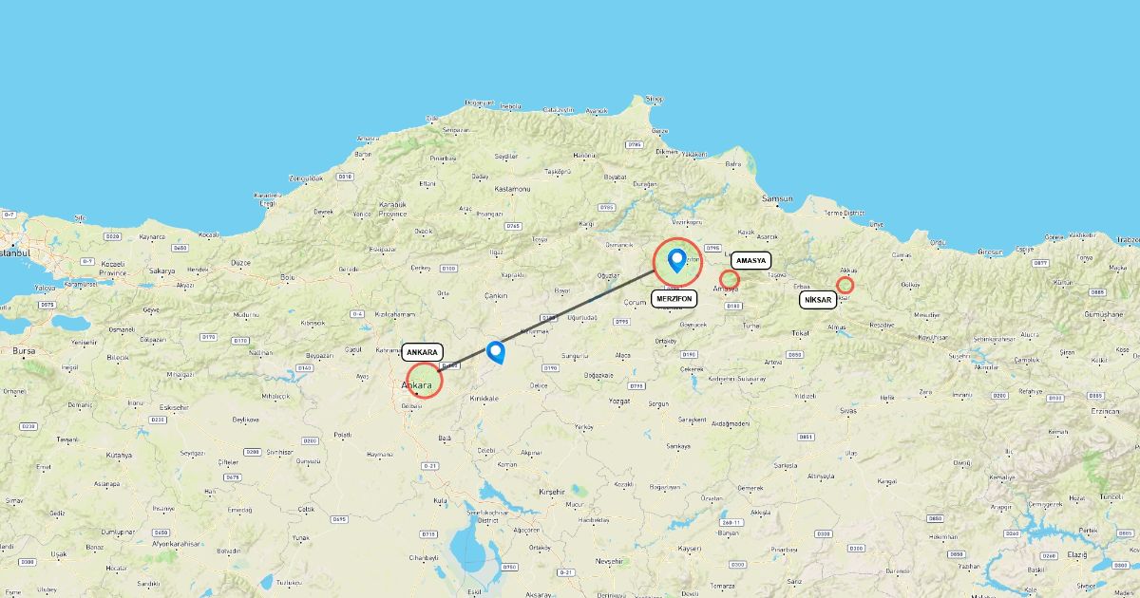Click the Samsun city label
The height and width of the screenshot is (598, 1140).
(777, 198)
